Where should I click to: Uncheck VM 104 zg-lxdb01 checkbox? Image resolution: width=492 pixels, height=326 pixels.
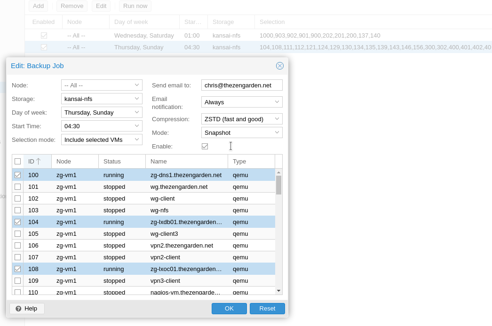(x=17, y=222)
